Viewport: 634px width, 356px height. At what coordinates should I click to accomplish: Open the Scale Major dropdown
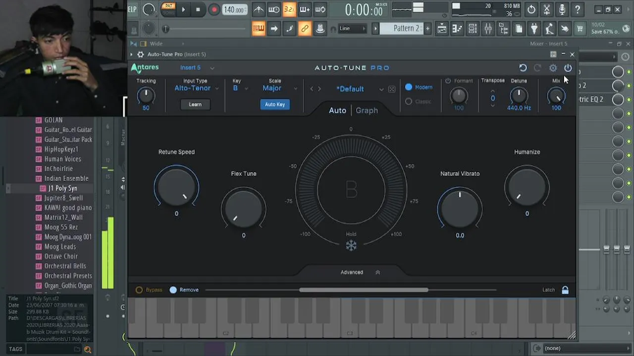280,88
